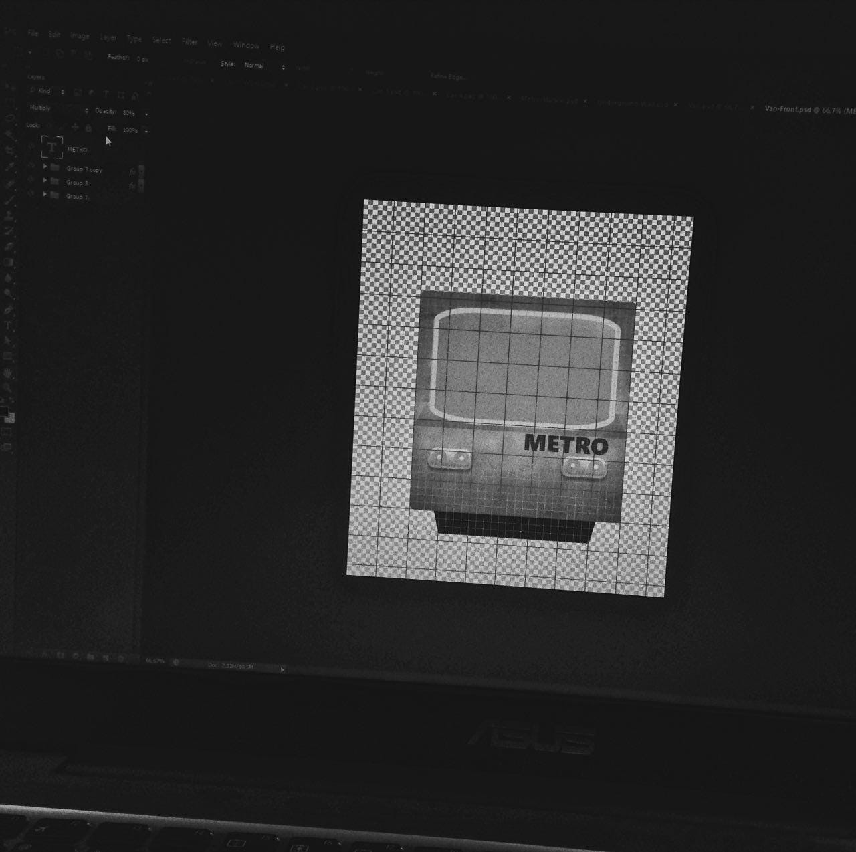Viewport: 856px width, 852px height.
Task: Click the delete layer trash icon
Action: click(120, 658)
